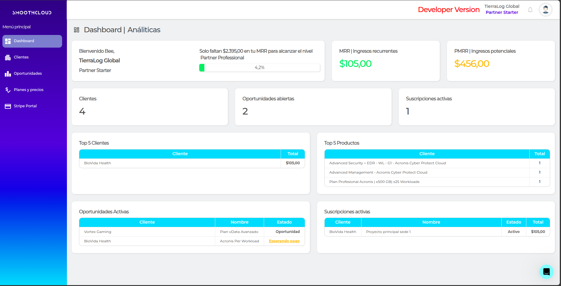Click the Oportunidades abiertas card
Screen dimensions: 561x286
[x=313, y=107]
